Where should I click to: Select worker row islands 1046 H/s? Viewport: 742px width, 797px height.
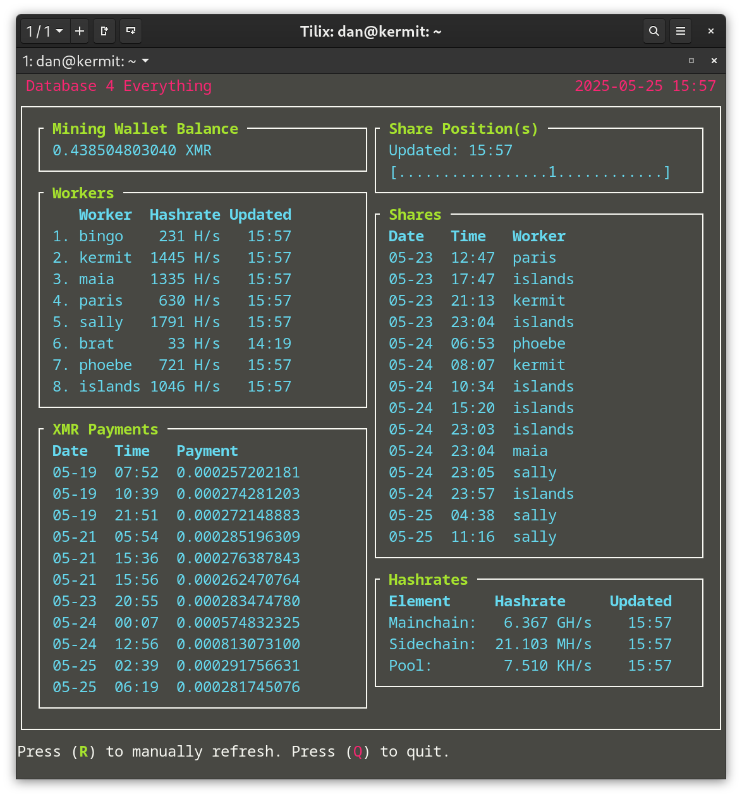(x=172, y=387)
